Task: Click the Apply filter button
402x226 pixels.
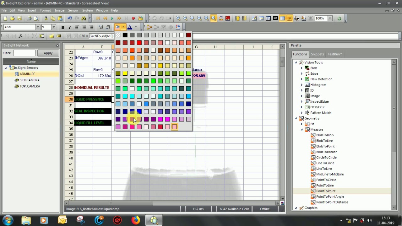Action: click(48, 53)
